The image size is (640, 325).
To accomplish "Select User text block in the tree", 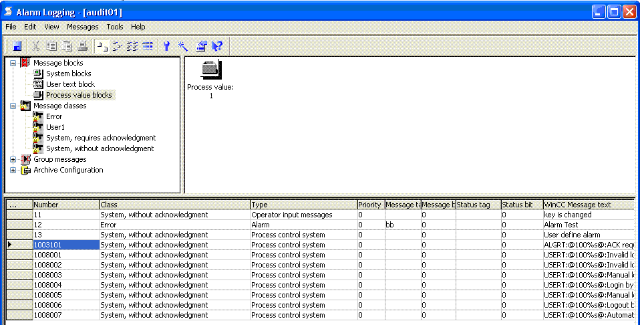I will (x=70, y=84).
